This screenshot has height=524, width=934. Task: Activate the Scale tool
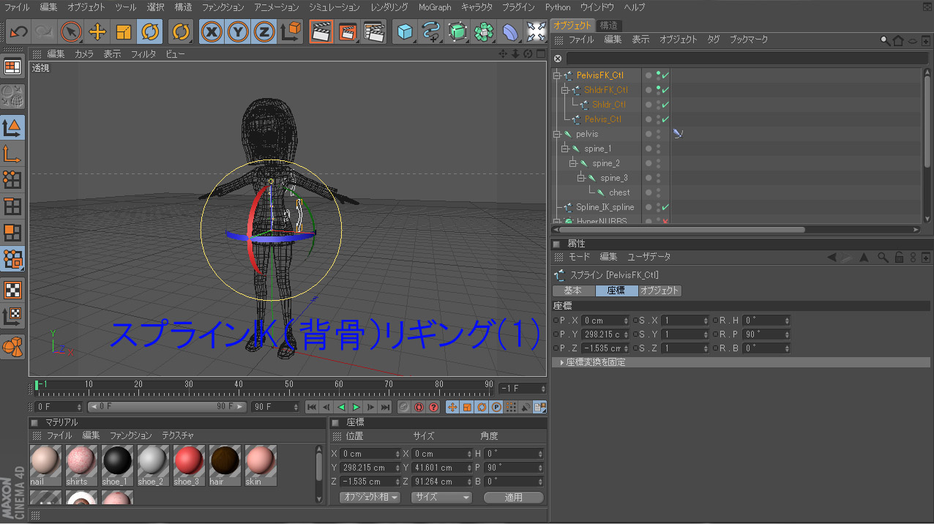(x=124, y=32)
